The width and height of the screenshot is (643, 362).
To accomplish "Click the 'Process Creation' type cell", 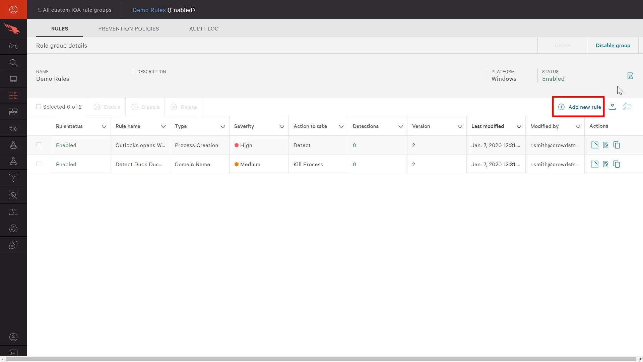I will coord(200,145).
